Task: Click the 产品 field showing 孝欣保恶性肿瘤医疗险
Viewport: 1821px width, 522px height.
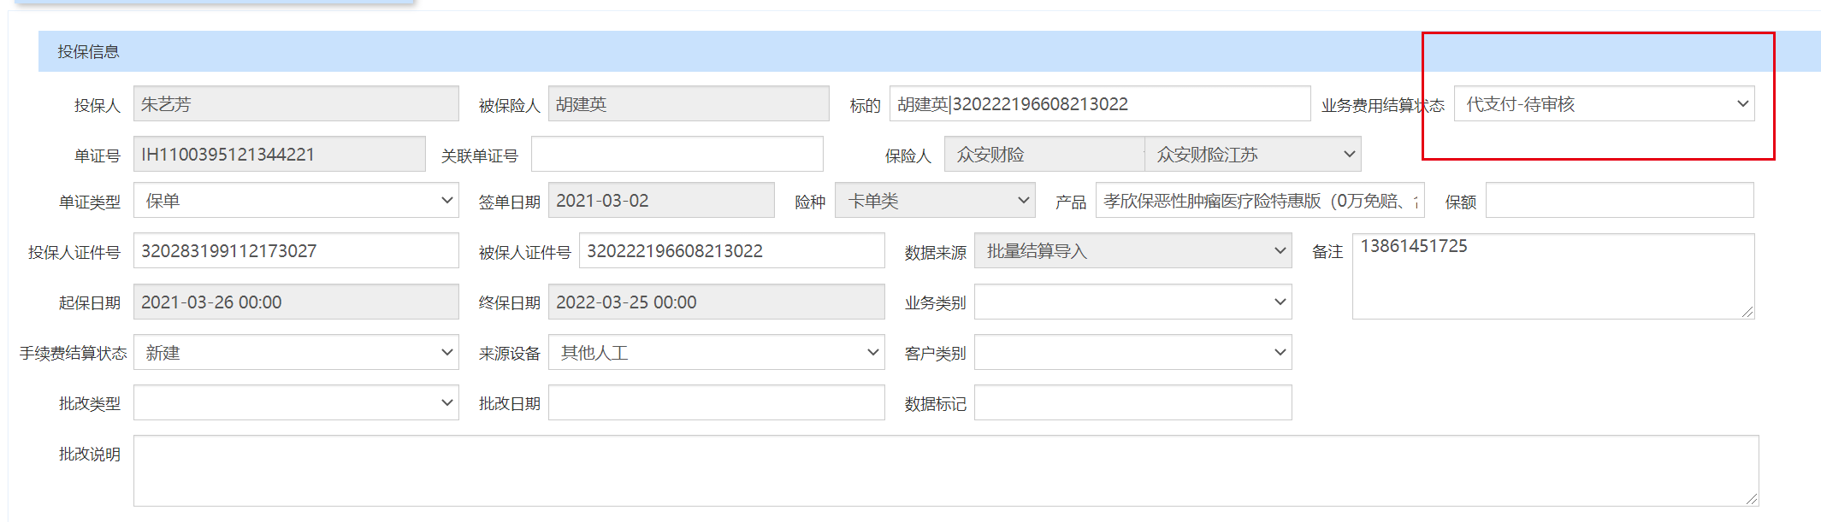Action: click(1259, 201)
